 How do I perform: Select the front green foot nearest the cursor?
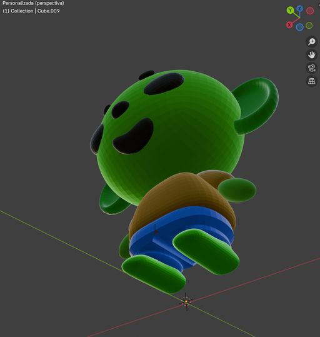pos(154,273)
